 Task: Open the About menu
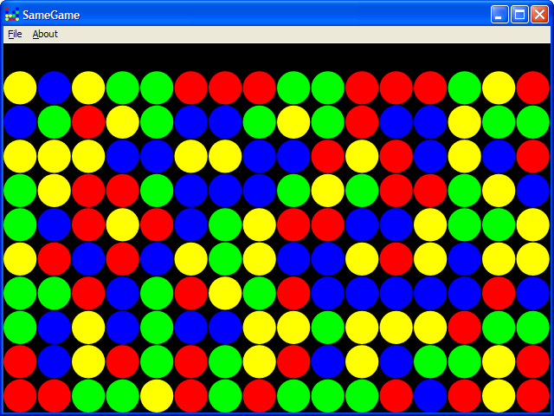(x=45, y=34)
